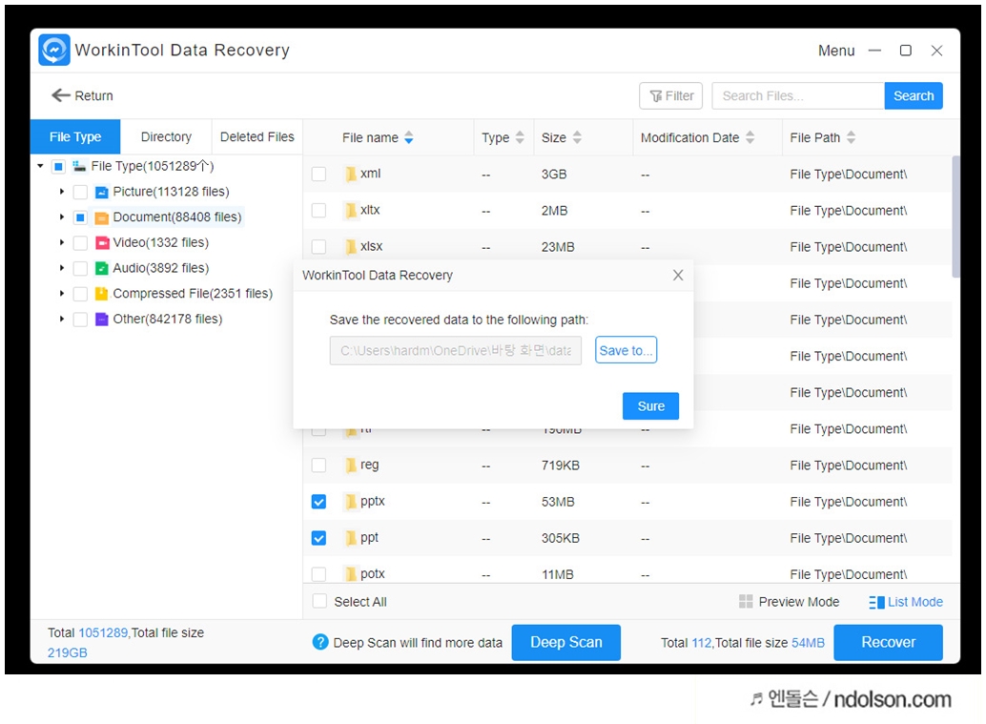The image size is (986, 724).
Task: Sort by Modification Date column arrows
Action: point(750,137)
